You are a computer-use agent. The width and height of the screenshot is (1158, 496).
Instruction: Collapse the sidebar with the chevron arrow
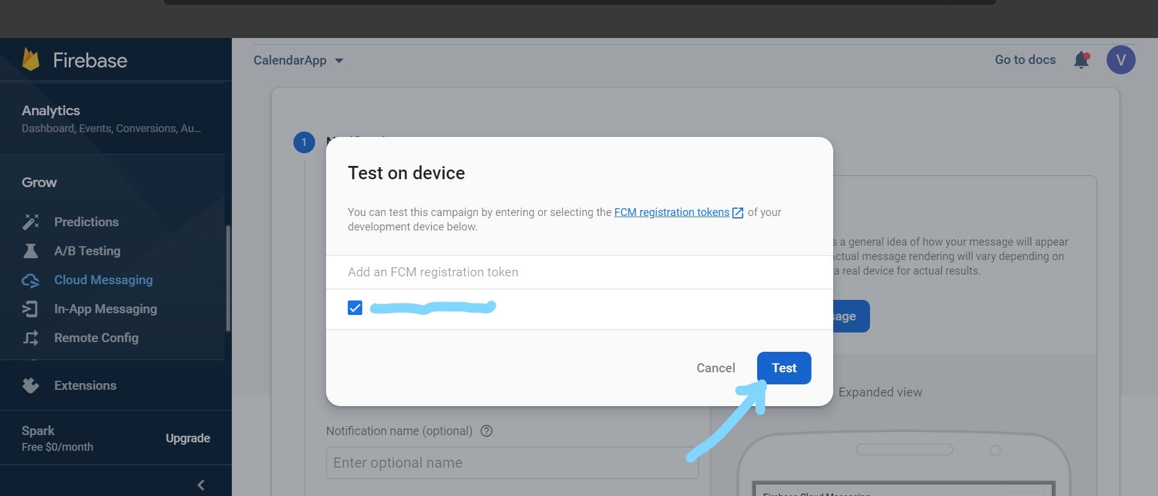click(201, 485)
